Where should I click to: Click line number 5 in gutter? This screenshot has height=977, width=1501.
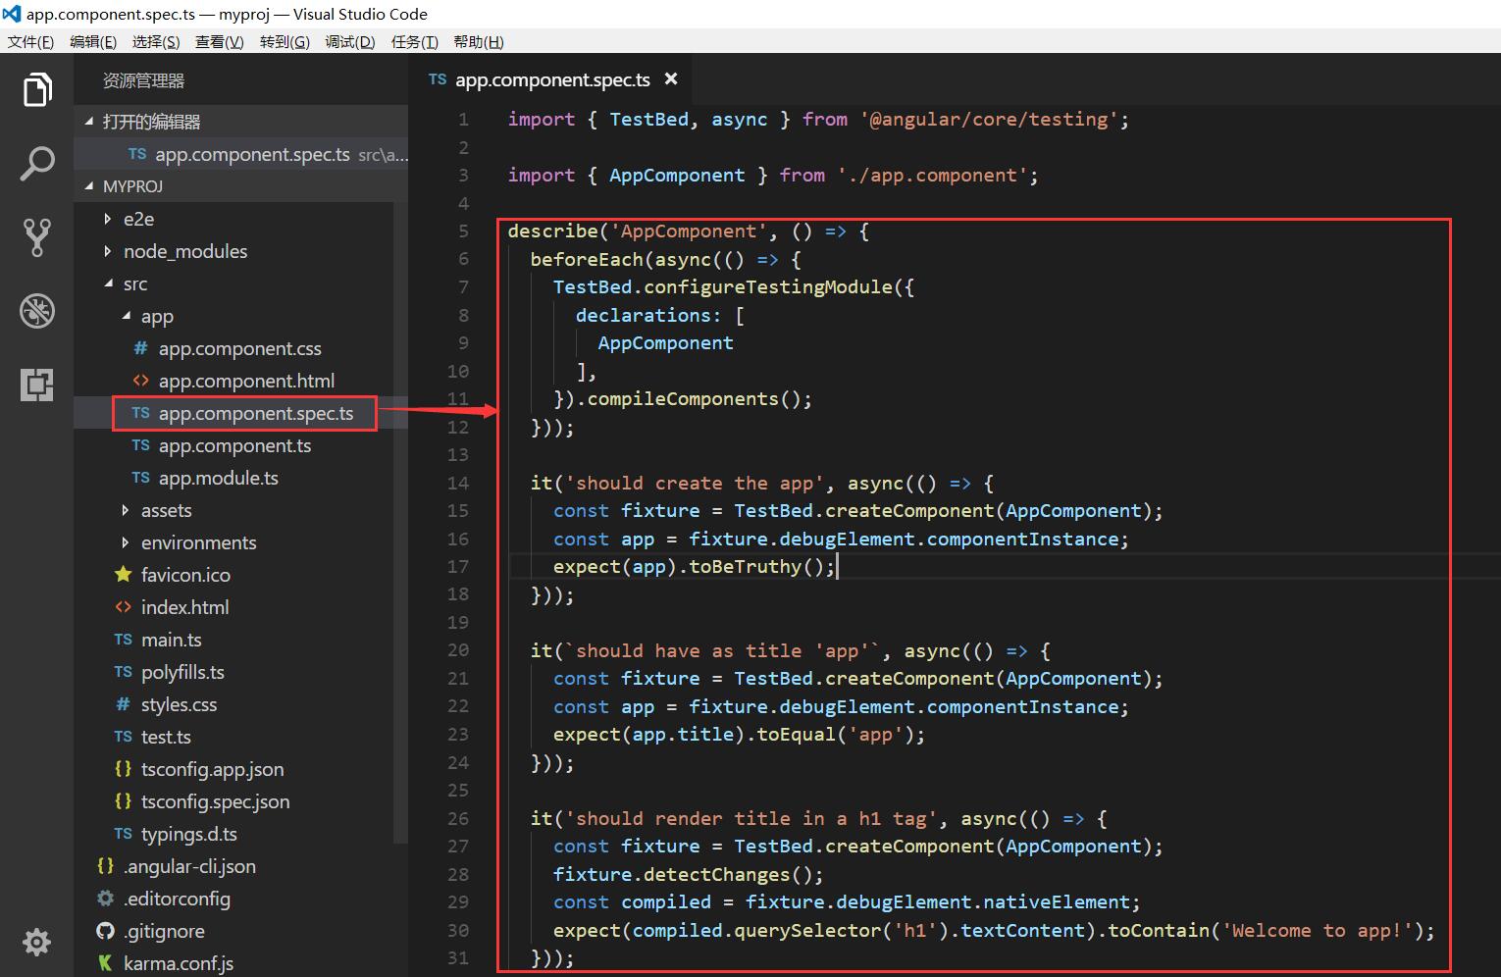pos(463,231)
